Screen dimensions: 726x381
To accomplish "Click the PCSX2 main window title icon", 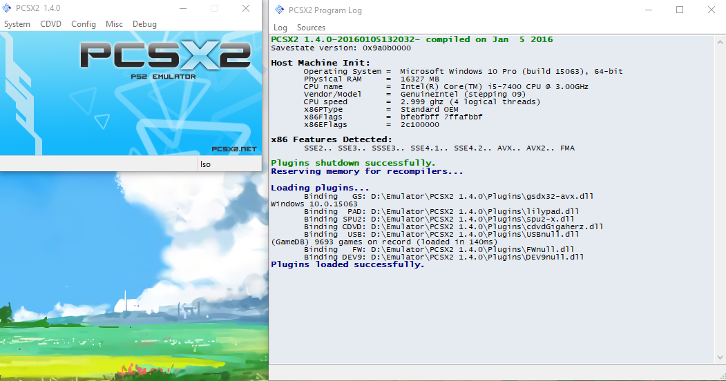I will click(7, 8).
